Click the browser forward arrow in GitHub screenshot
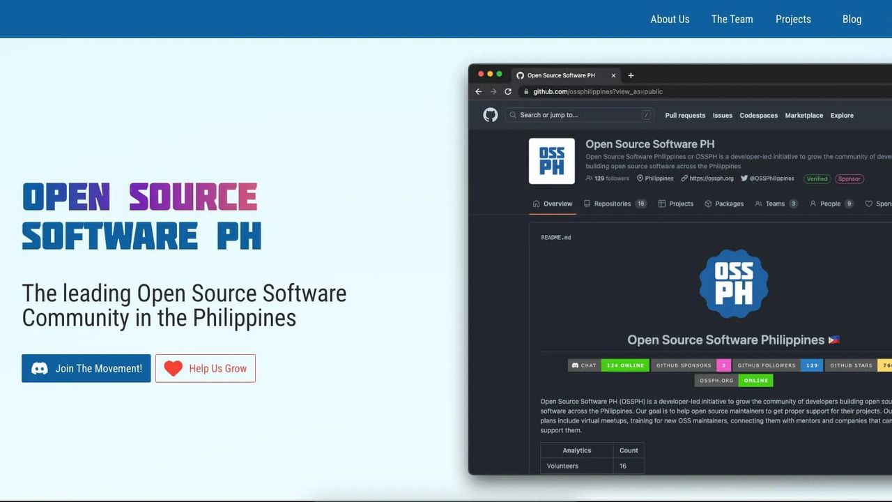Viewport: 892px width, 502px height. coord(493,91)
